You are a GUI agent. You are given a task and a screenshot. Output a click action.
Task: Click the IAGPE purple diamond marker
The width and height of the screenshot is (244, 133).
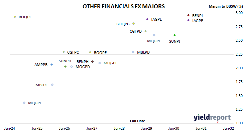pyautogui.click(x=147, y=19)
